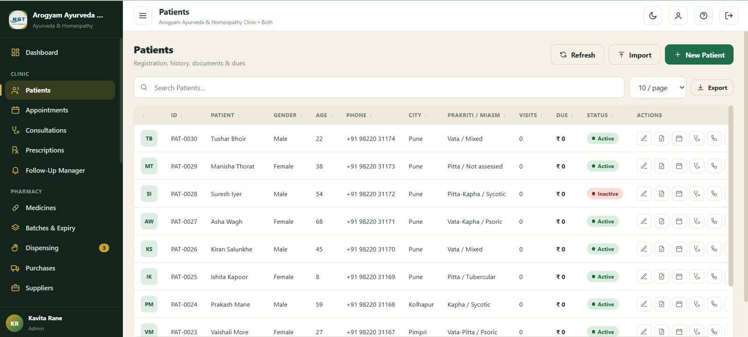Edit patient Kiran Salunkhe with pencil icon
748x337 pixels.
[x=644, y=249]
